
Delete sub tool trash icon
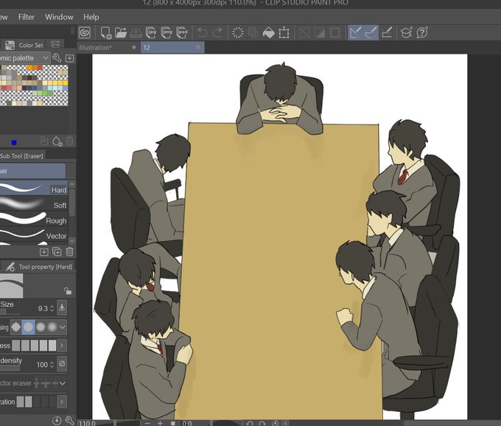tap(70, 252)
